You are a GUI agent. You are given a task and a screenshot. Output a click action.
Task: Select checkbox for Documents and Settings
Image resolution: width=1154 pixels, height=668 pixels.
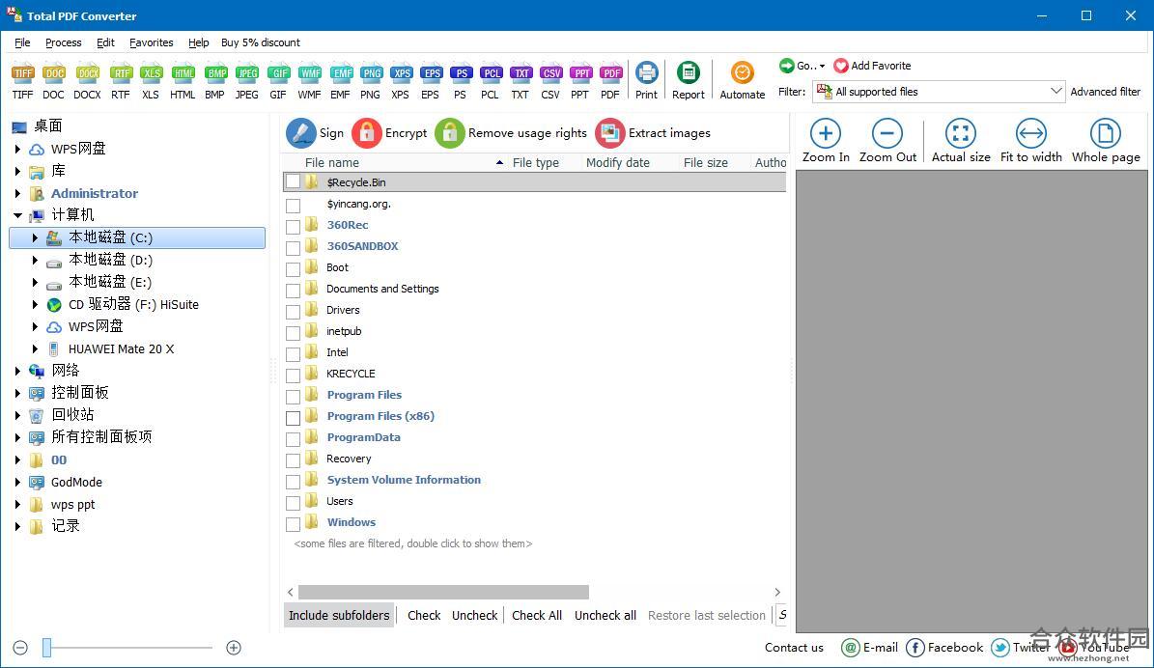pos(293,290)
